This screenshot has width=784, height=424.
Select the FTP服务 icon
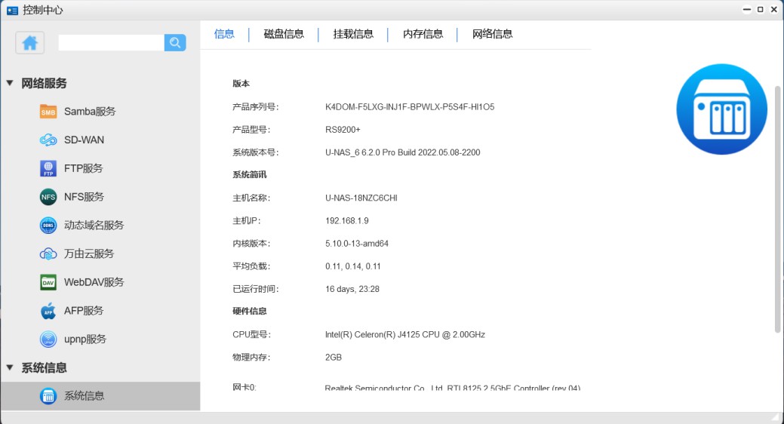[x=48, y=168]
